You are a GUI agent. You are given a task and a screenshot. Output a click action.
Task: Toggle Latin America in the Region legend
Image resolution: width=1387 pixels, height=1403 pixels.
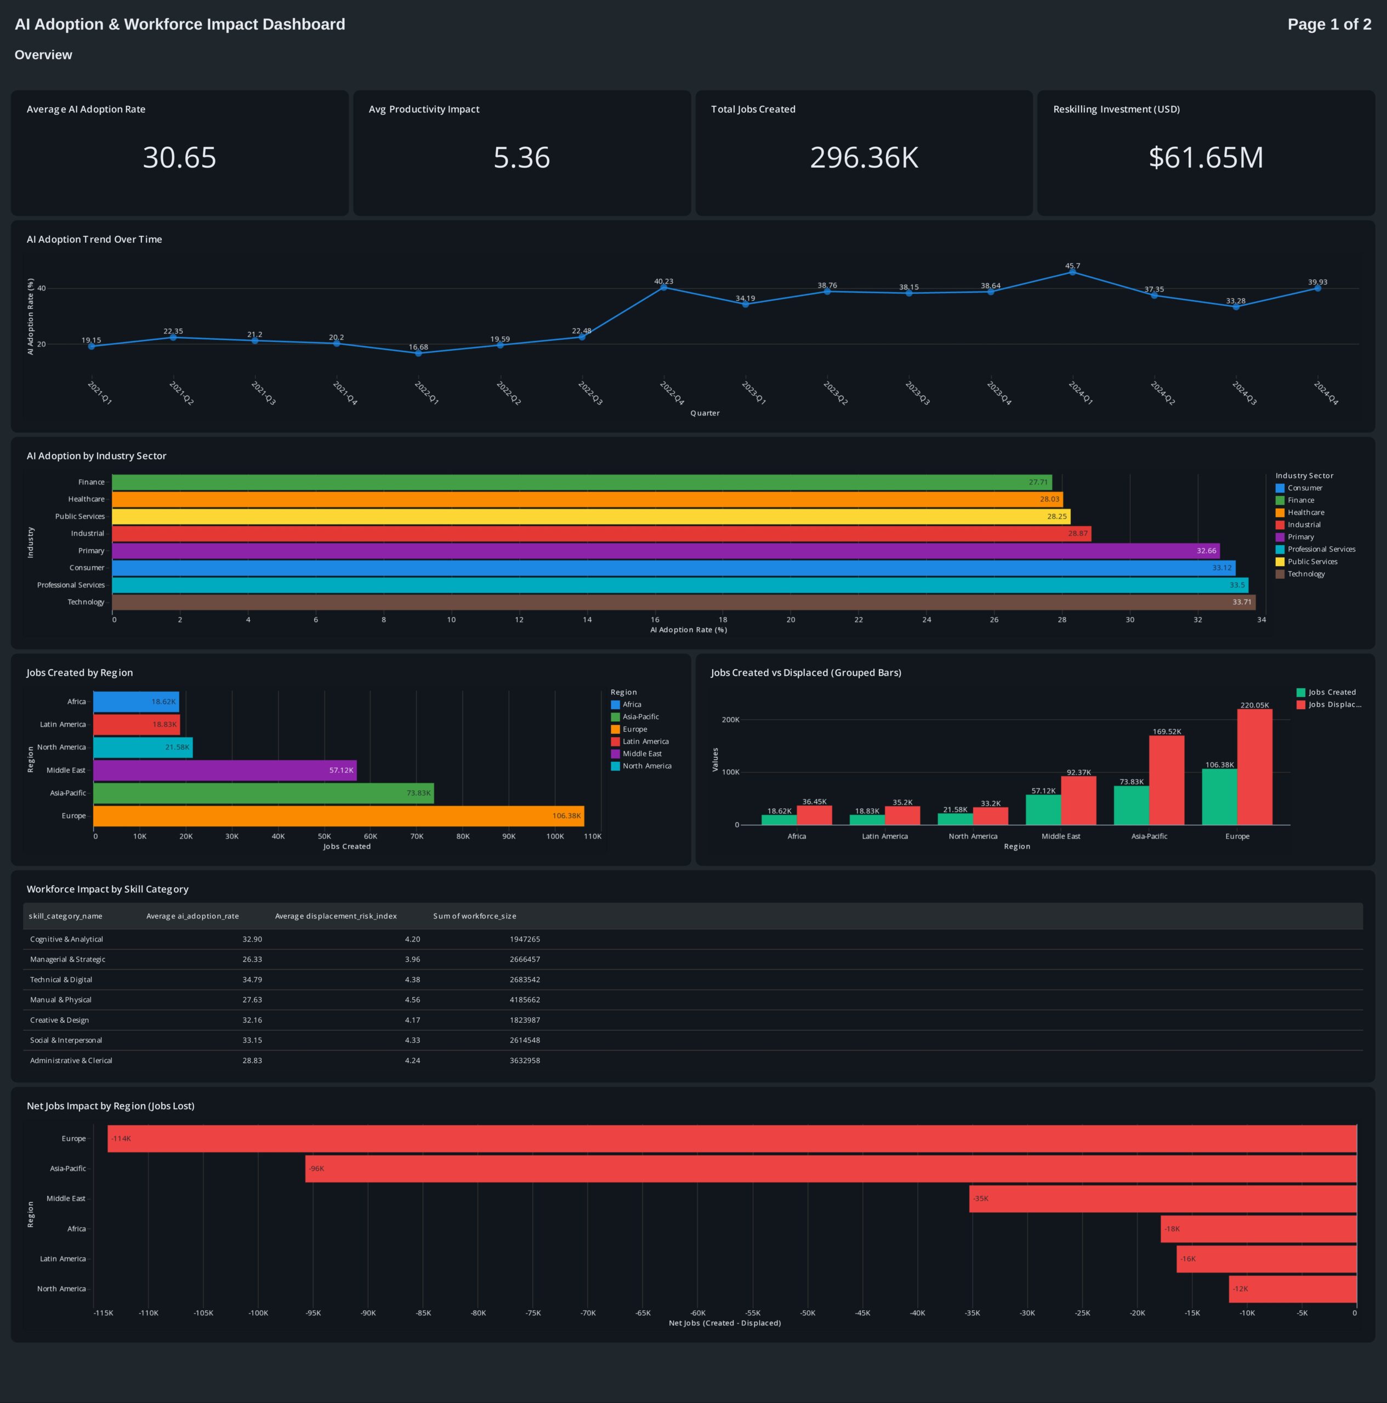tap(640, 742)
